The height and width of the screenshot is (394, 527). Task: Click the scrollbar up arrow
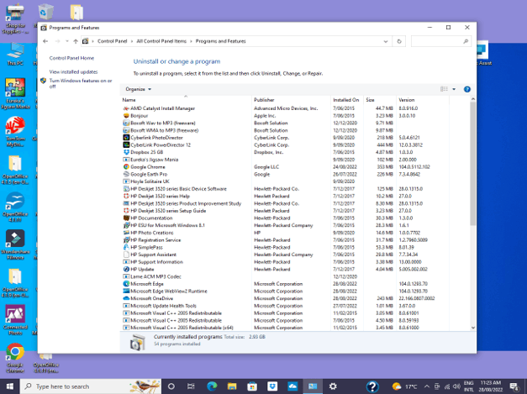point(473,99)
